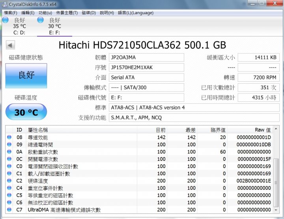Click the ID column header
The height and width of the screenshot is (219, 284).
[19, 130]
